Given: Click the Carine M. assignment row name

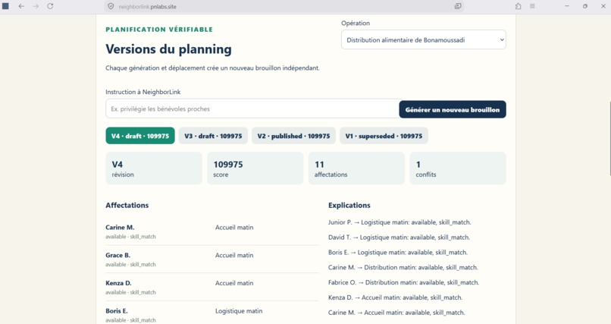Looking at the screenshot, I should coord(120,228).
